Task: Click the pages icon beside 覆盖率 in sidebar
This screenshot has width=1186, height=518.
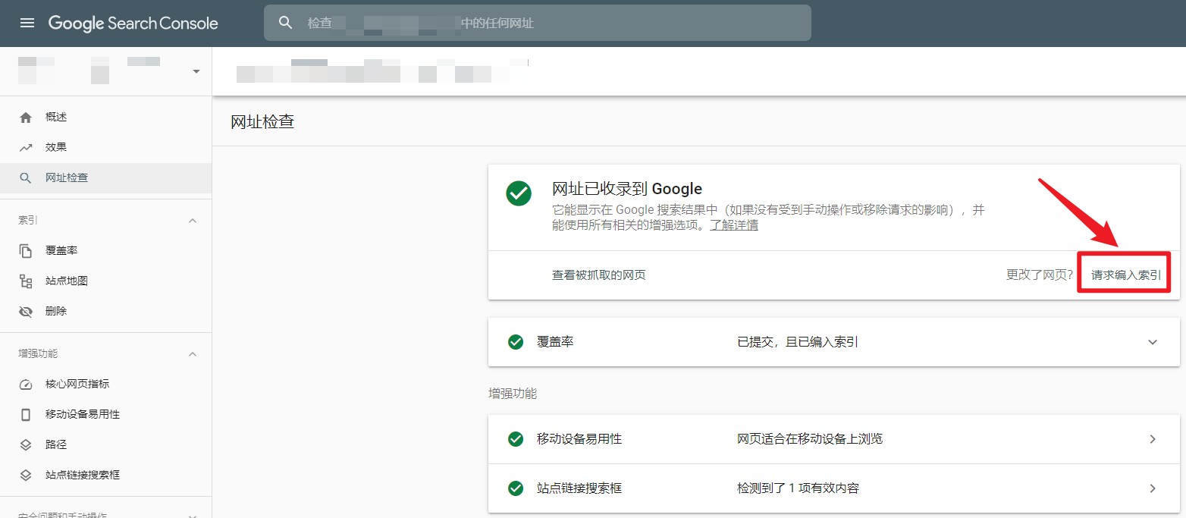Action: coord(26,251)
